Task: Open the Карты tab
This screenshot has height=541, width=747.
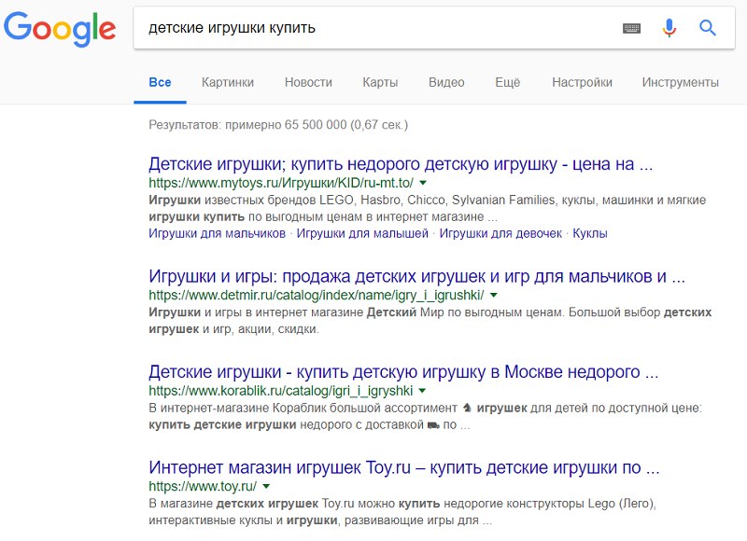Action: click(380, 82)
